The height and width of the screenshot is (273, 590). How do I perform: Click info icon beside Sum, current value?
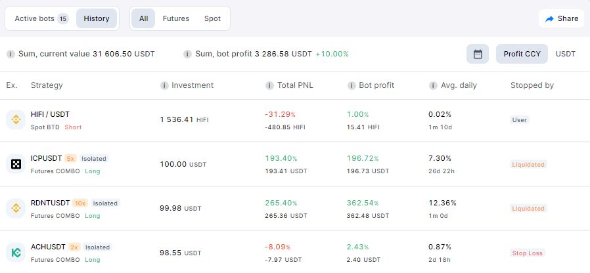[11, 54]
